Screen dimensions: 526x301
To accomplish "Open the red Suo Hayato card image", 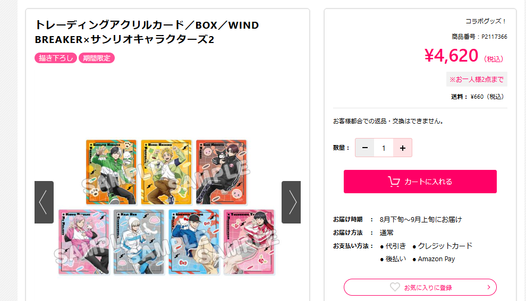I will [x=222, y=172].
